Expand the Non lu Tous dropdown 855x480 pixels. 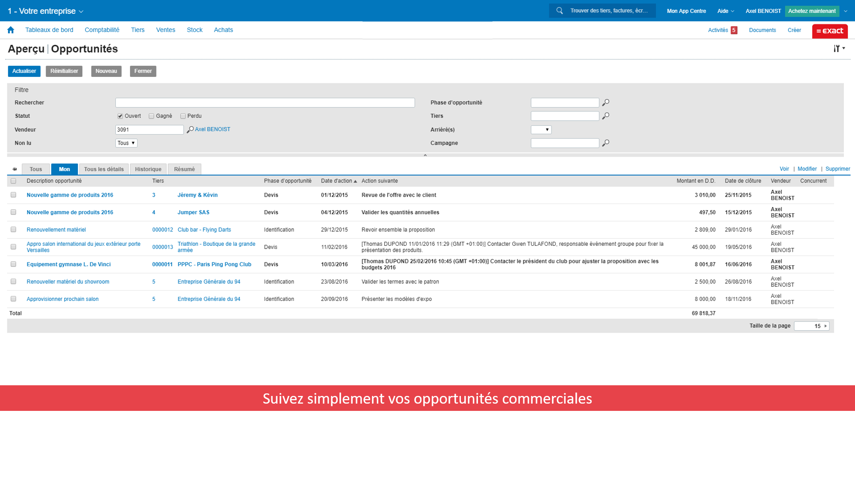126,143
